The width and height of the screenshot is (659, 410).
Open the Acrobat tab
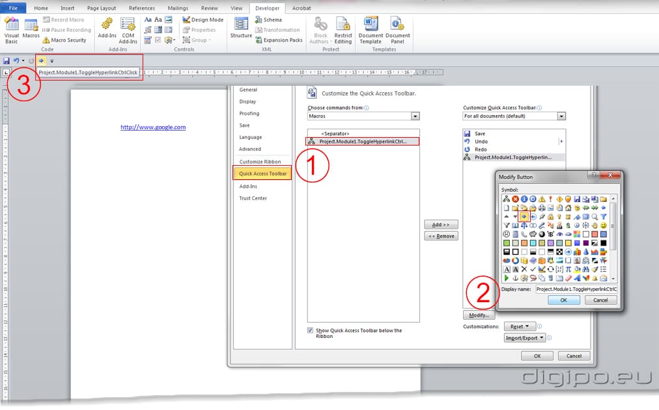(301, 8)
